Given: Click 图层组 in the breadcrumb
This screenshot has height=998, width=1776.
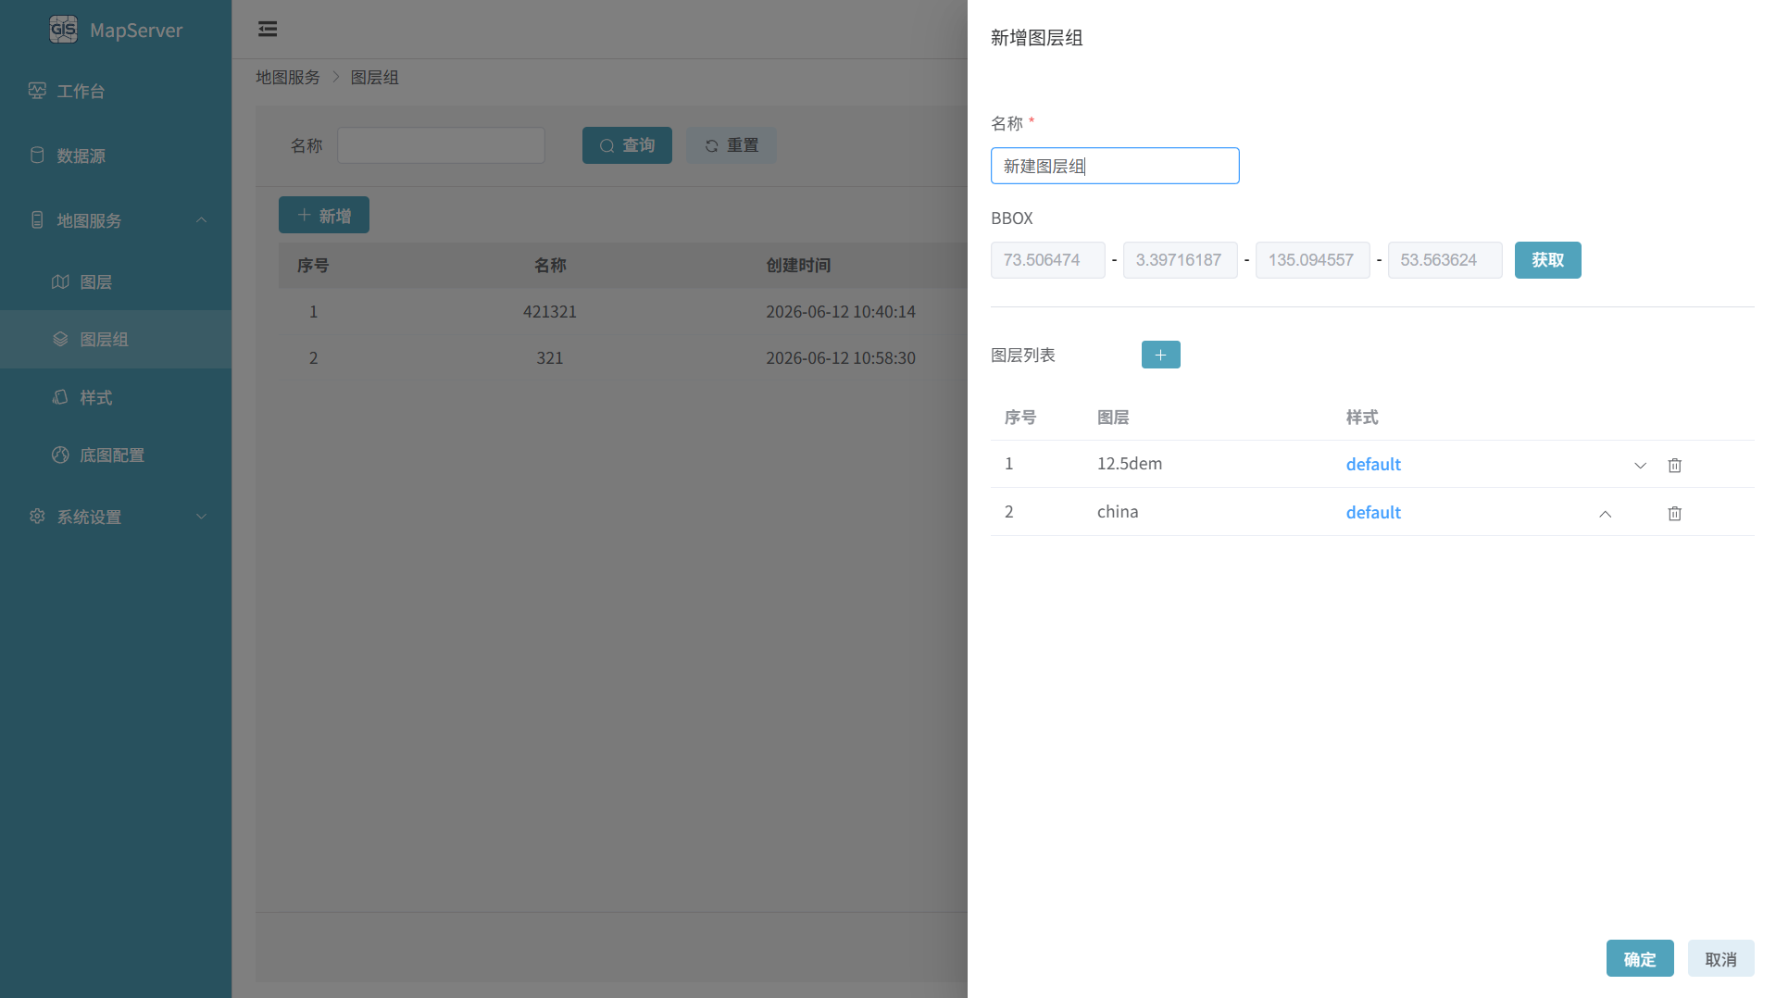Looking at the screenshot, I should (x=374, y=78).
